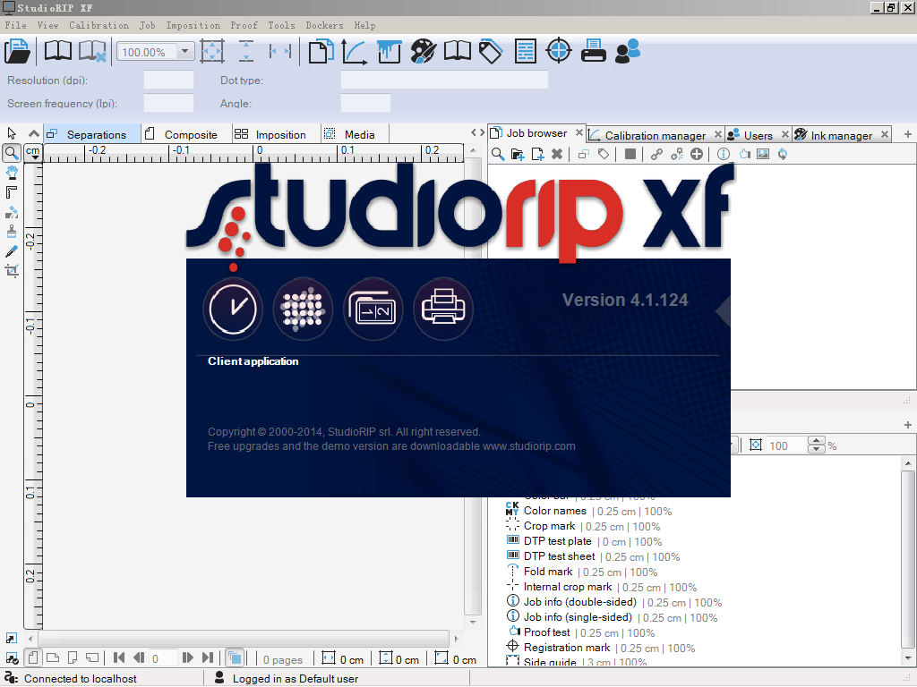Switch to the Calibration manager tab

(x=655, y=136)
